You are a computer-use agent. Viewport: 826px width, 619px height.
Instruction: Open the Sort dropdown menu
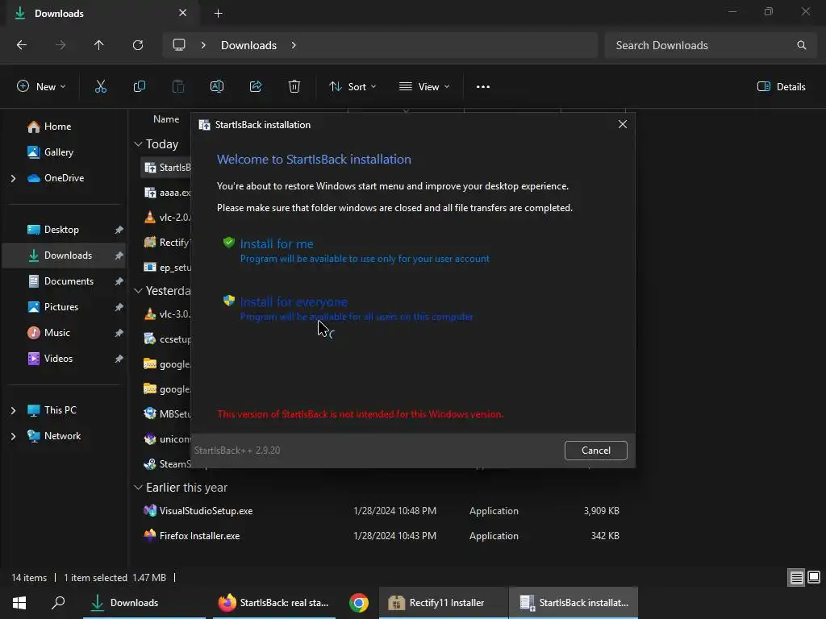pos(353,87)
